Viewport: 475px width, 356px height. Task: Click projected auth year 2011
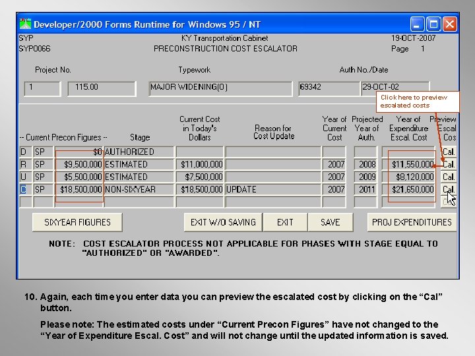365,189
